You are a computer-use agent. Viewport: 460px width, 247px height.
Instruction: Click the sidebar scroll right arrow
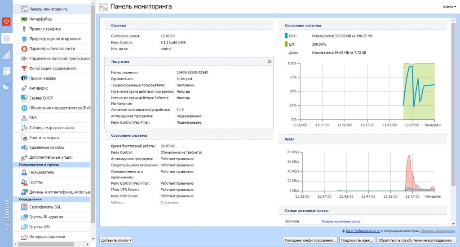[x=88, y=244]
